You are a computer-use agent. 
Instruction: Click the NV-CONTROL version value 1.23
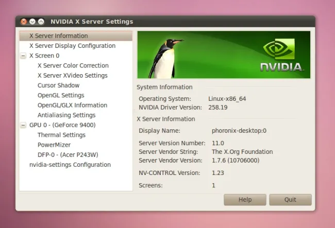[x=218, y=173]
